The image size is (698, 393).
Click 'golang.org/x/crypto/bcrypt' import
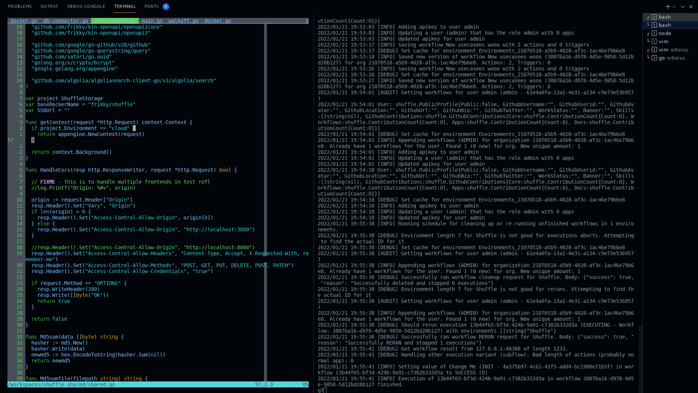click(x=73, y=63)
